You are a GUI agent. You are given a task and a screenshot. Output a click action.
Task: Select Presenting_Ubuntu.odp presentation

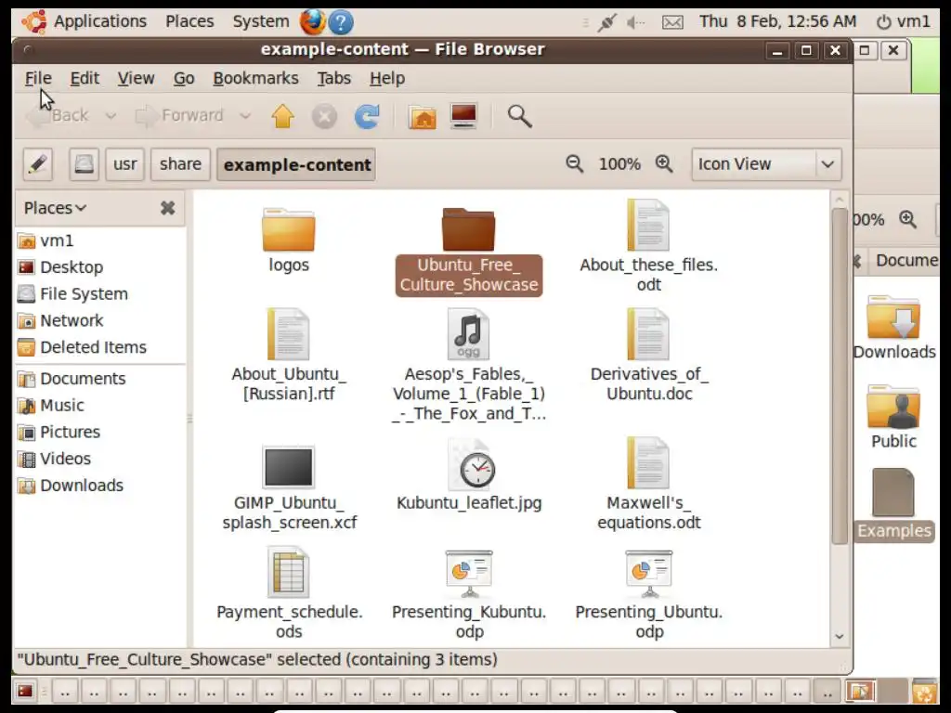pos(649,594)
